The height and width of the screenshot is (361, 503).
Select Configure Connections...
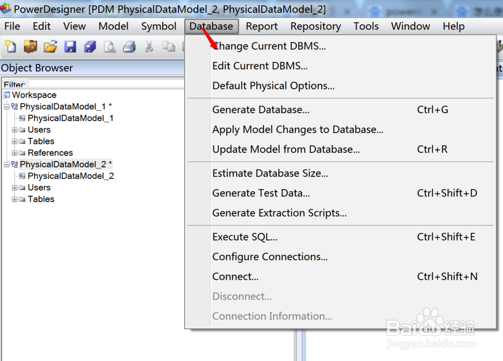(341, 257)
